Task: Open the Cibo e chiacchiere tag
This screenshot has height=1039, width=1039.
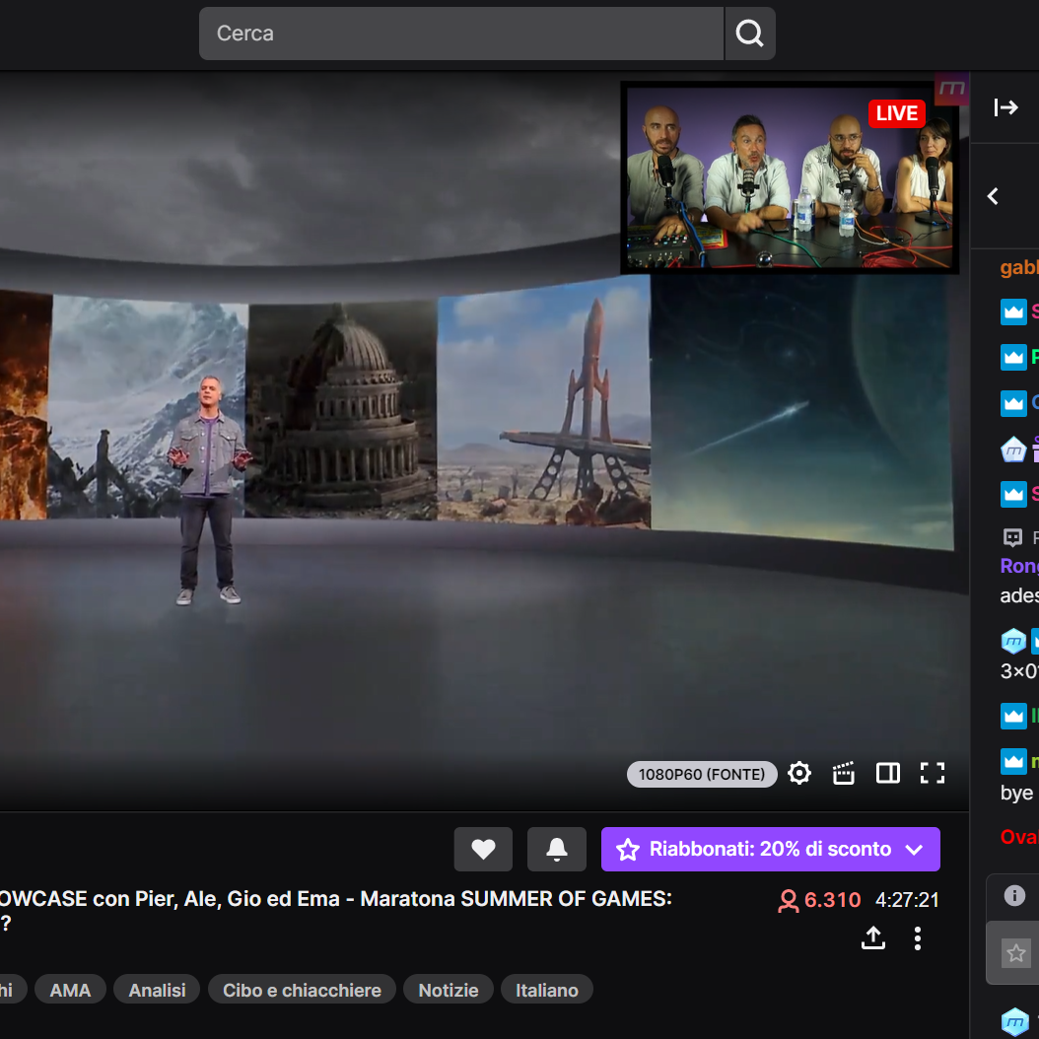Action: tap(303, 990)
